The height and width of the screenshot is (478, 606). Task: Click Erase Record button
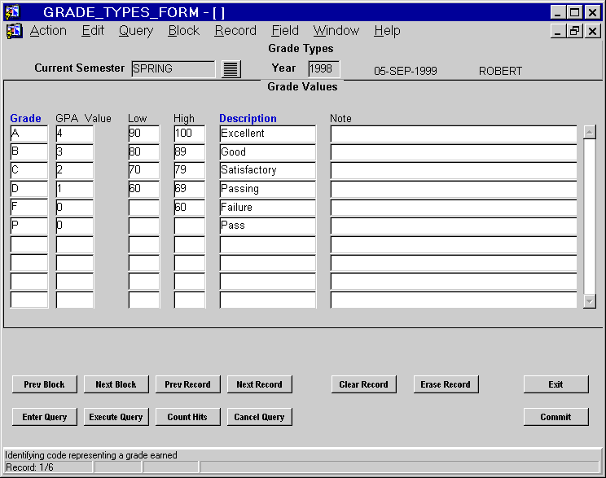click(446, 384)
